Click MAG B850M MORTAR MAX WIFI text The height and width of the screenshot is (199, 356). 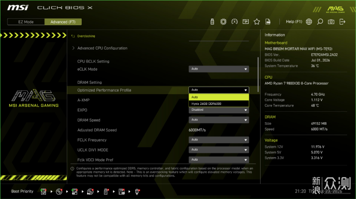[x=298, y=49]
